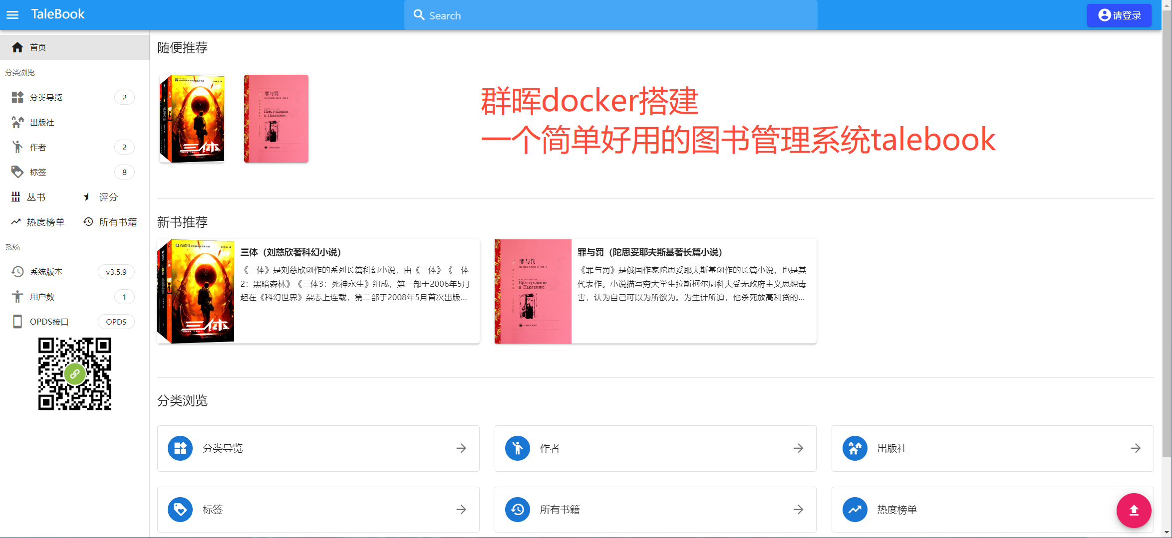Click the OPDS接口 device icon
Image resolution: width=1172 pixels, height=538 pixels.
(x=17, y=322)
